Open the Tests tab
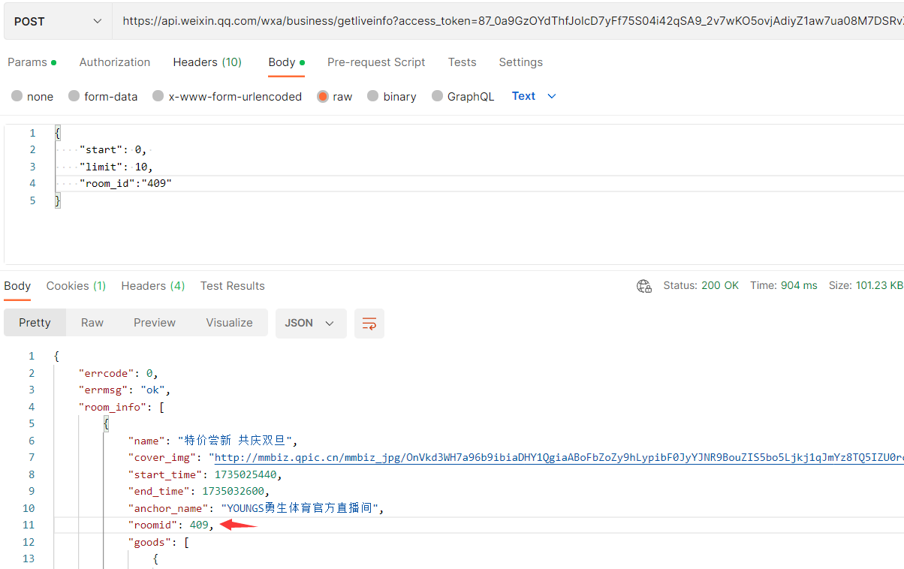Viewport: 904px width, 569px height. pyautogui.click(x=463, y=62)
